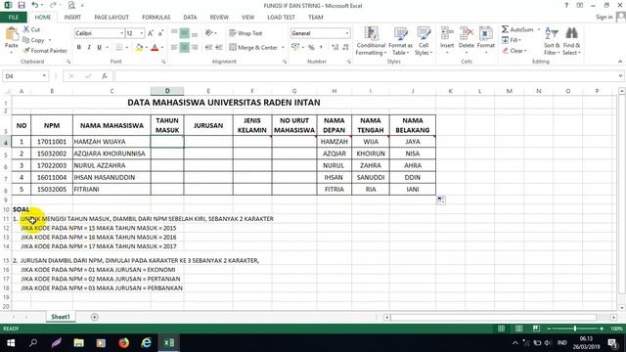Click the Format Painter brush

pos(26,51)
